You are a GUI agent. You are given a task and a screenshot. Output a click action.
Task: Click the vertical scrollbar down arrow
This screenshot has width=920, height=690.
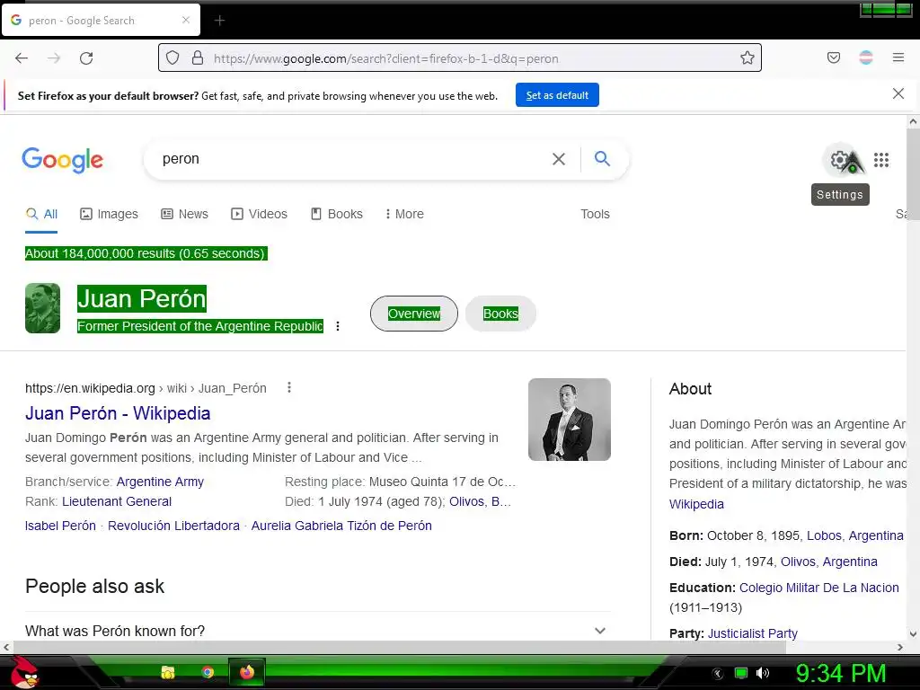[x=913, y=633]
